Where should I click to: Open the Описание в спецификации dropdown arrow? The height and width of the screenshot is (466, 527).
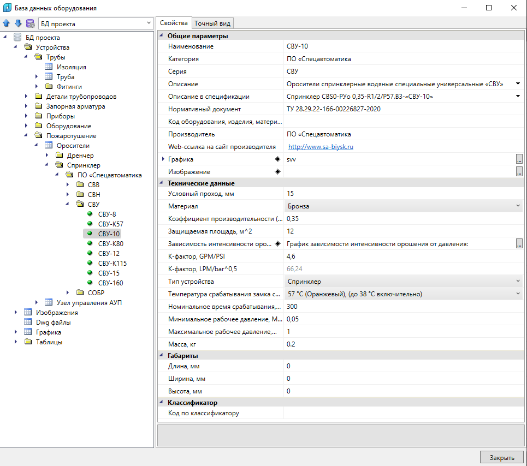[518, 96]
